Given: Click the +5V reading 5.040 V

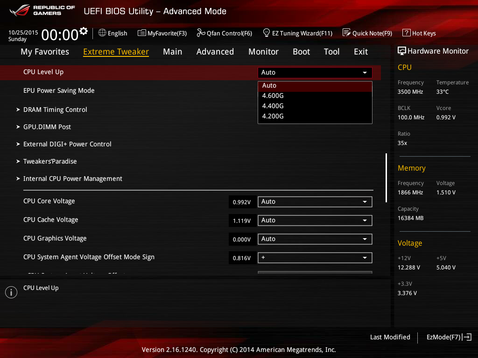Looking at the screenshot, I should point(446,267).
